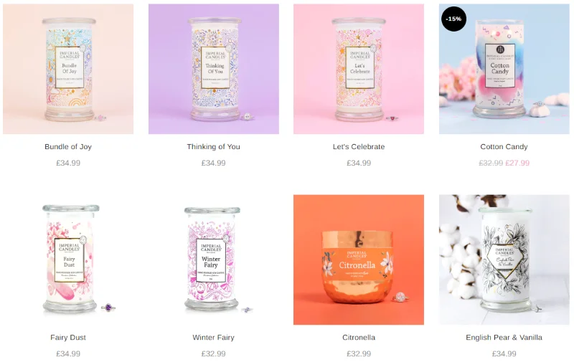This screenshot has height=362, width=574.
Task: Click the £27.99 sale price
Action: point(517,163)
